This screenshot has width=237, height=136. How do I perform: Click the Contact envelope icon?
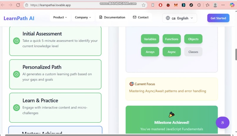click(134, 17)
